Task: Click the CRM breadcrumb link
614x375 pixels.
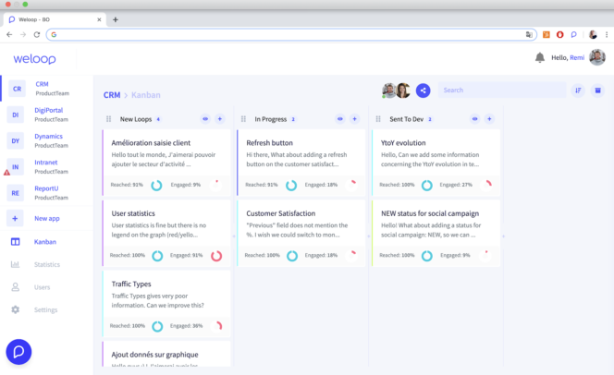Action: tap(112, 94)
